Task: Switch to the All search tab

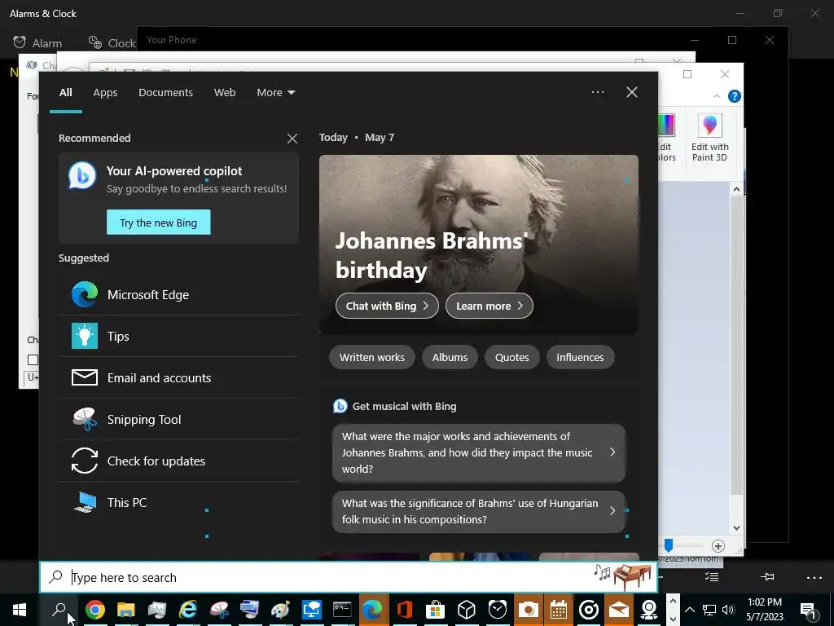Action: pyautogui.click(x=65, y=93)
